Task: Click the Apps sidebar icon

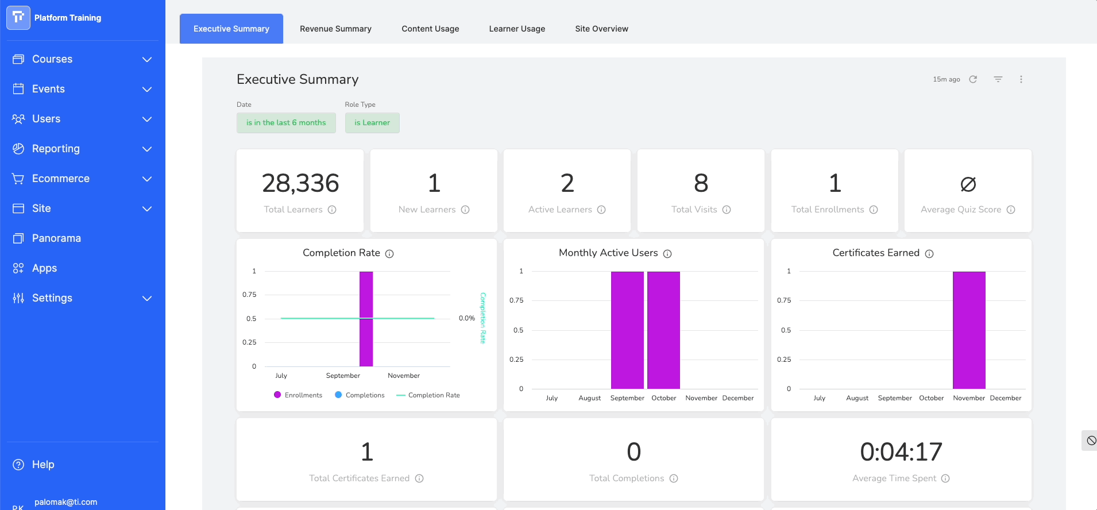Action: coord(18,268)
